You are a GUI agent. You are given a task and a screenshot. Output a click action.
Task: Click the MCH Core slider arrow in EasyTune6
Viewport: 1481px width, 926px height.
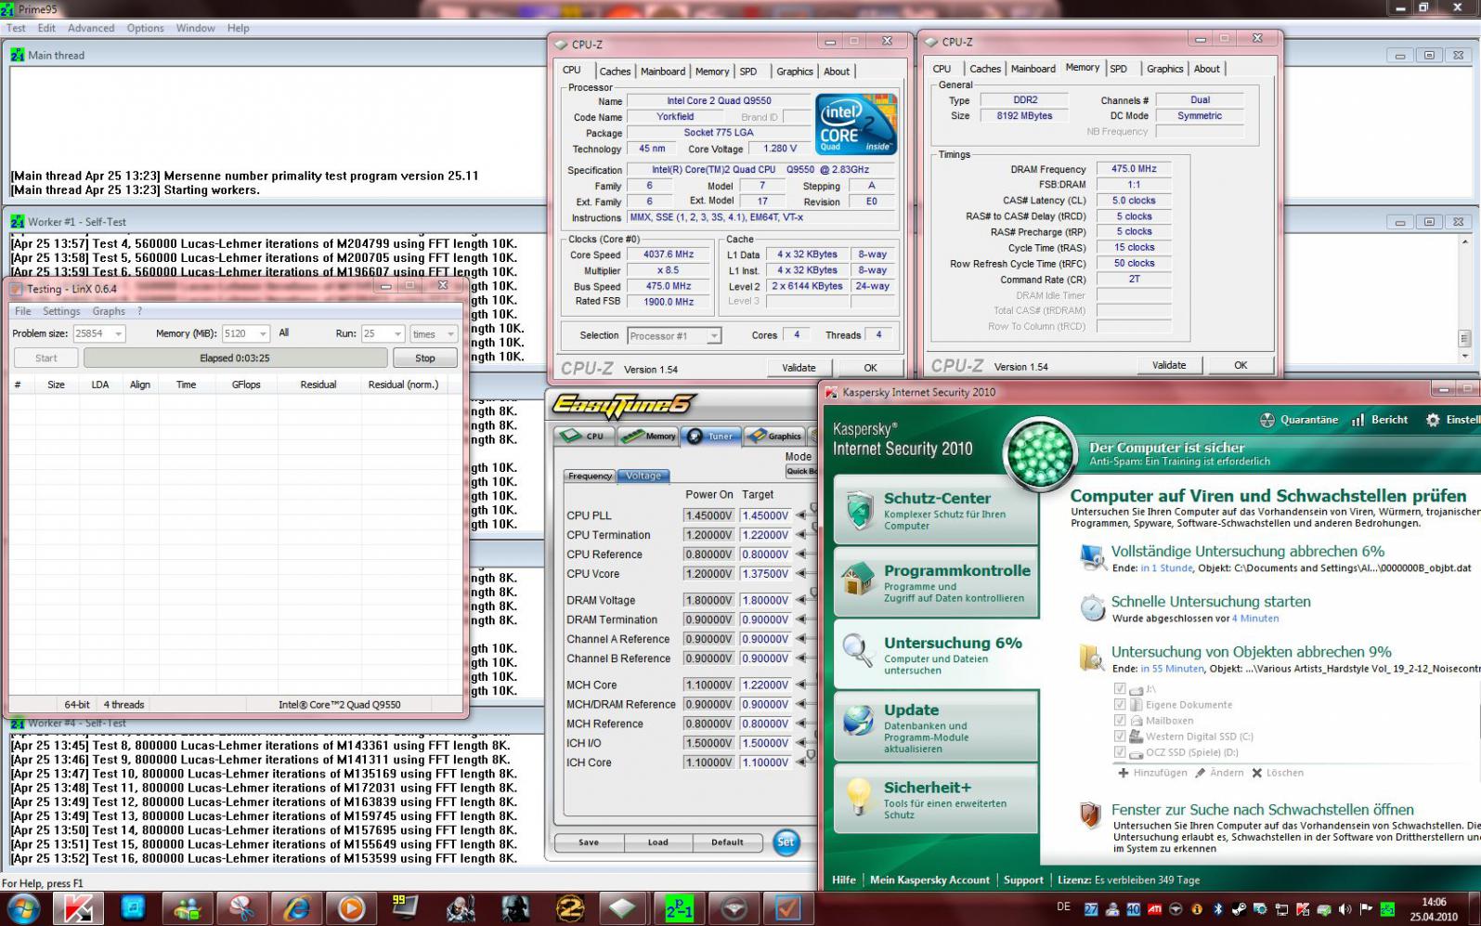pyautogui.click(x=800, y=685)
